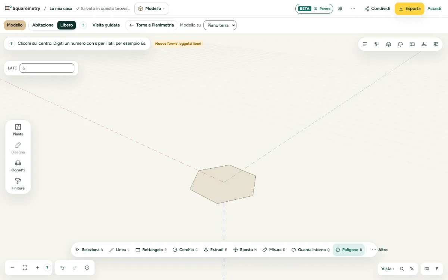Open the Finiture sidebar tab
Viewport: 448px width, 280px height.
pos(18,184)
